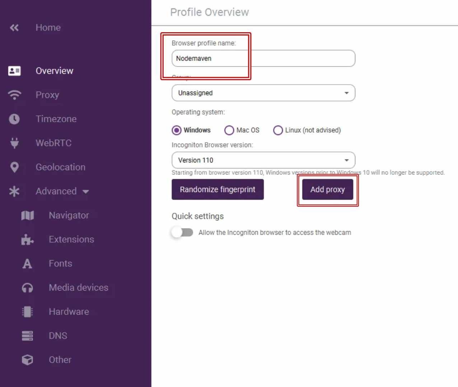Image resolution: width=458 pixels, height=387 pixels.
Task: Click the WebRTC plug icon
Action: pyautogui.click(x=14, y=143)
